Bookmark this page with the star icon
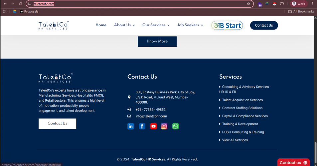 tap(248, 4)
